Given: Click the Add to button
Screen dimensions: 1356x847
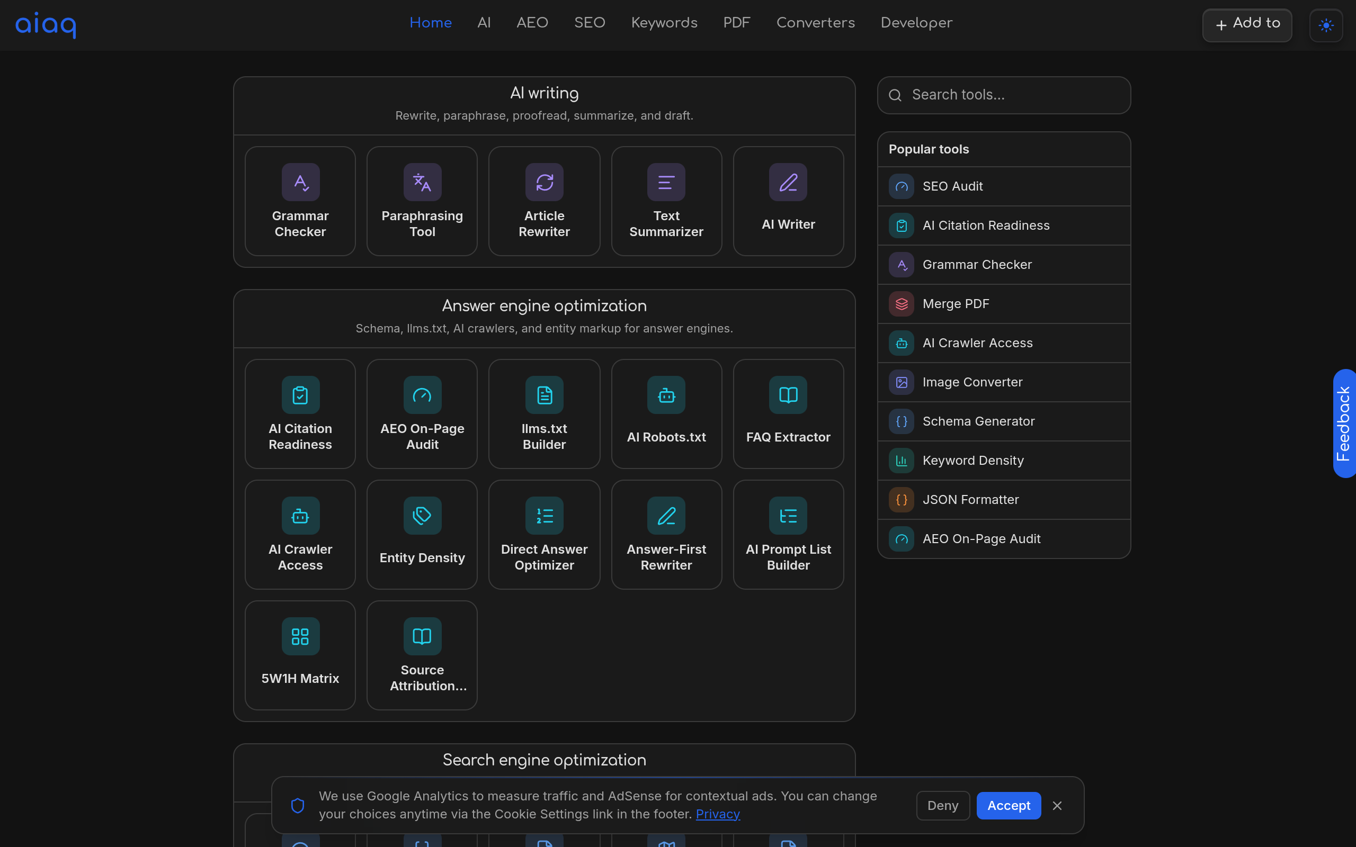Looking at the screenshot, I should (x=1247, y=25).
